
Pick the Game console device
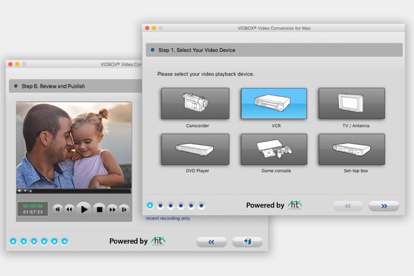point(274,149)
